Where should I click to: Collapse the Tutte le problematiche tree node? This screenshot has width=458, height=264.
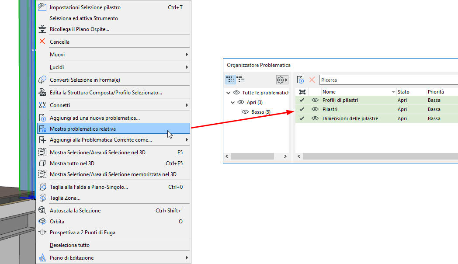229,93
